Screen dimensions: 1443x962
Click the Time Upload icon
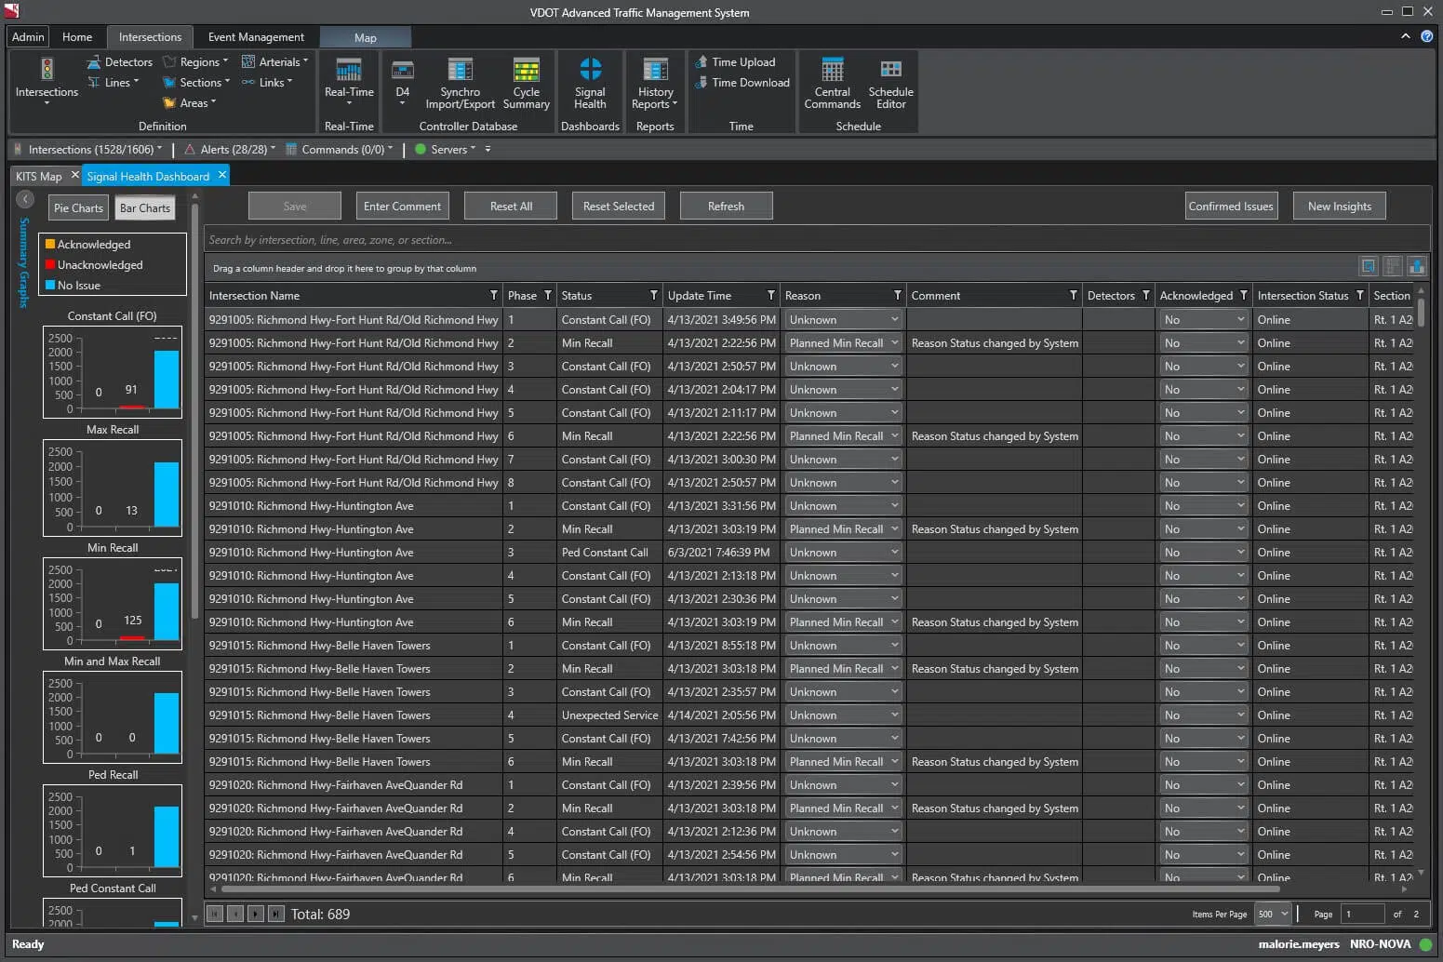click(x=702, y=62)
